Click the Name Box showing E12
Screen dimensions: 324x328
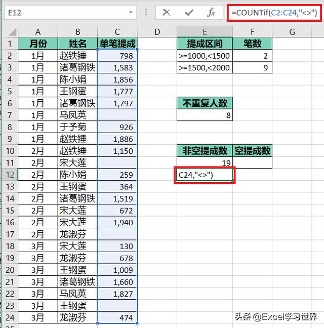(70, 13)
